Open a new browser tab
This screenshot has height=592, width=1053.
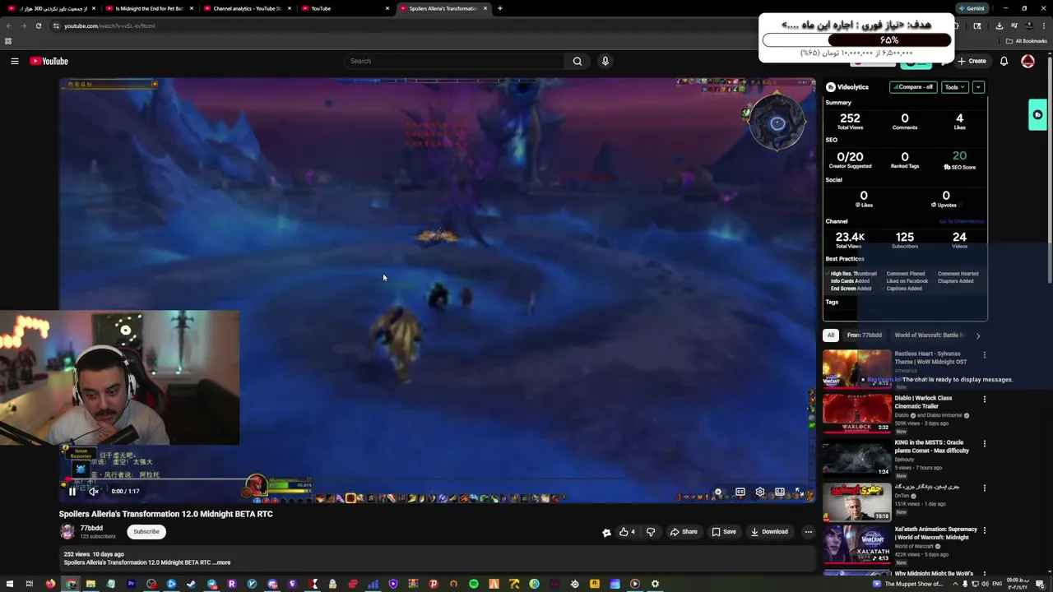click(x=500, y=8)
